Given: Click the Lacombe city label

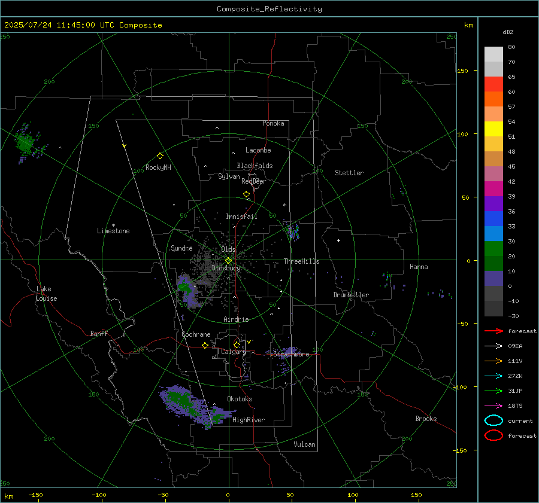Looking at the screenshot, I should click(258, 150).
